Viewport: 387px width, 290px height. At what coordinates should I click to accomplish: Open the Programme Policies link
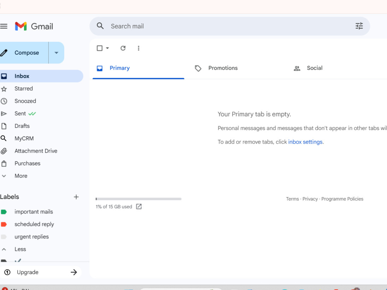pos(342,199)
